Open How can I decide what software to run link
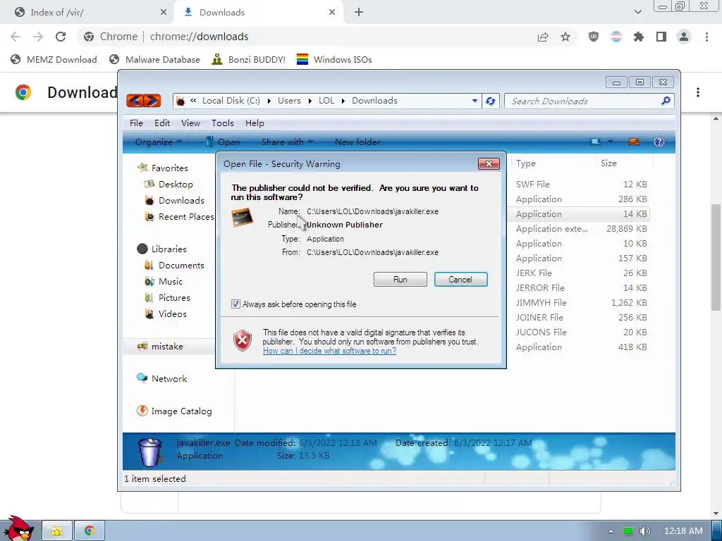 [x=329, y=351]
